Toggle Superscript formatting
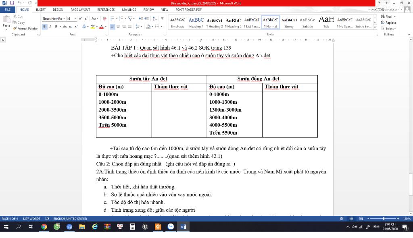This screenshot has height=238, width=413. click(76, 27)
